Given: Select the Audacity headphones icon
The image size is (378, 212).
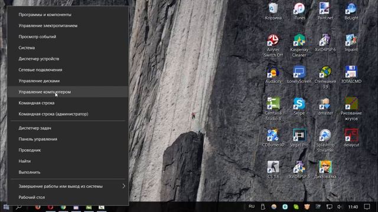Looking at the screenshot, I should click(273, 75).
